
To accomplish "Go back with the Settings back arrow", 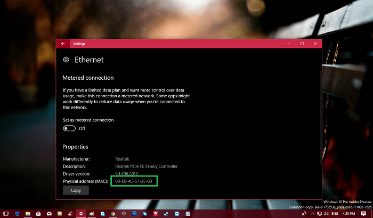I will [x=63, y=44].
